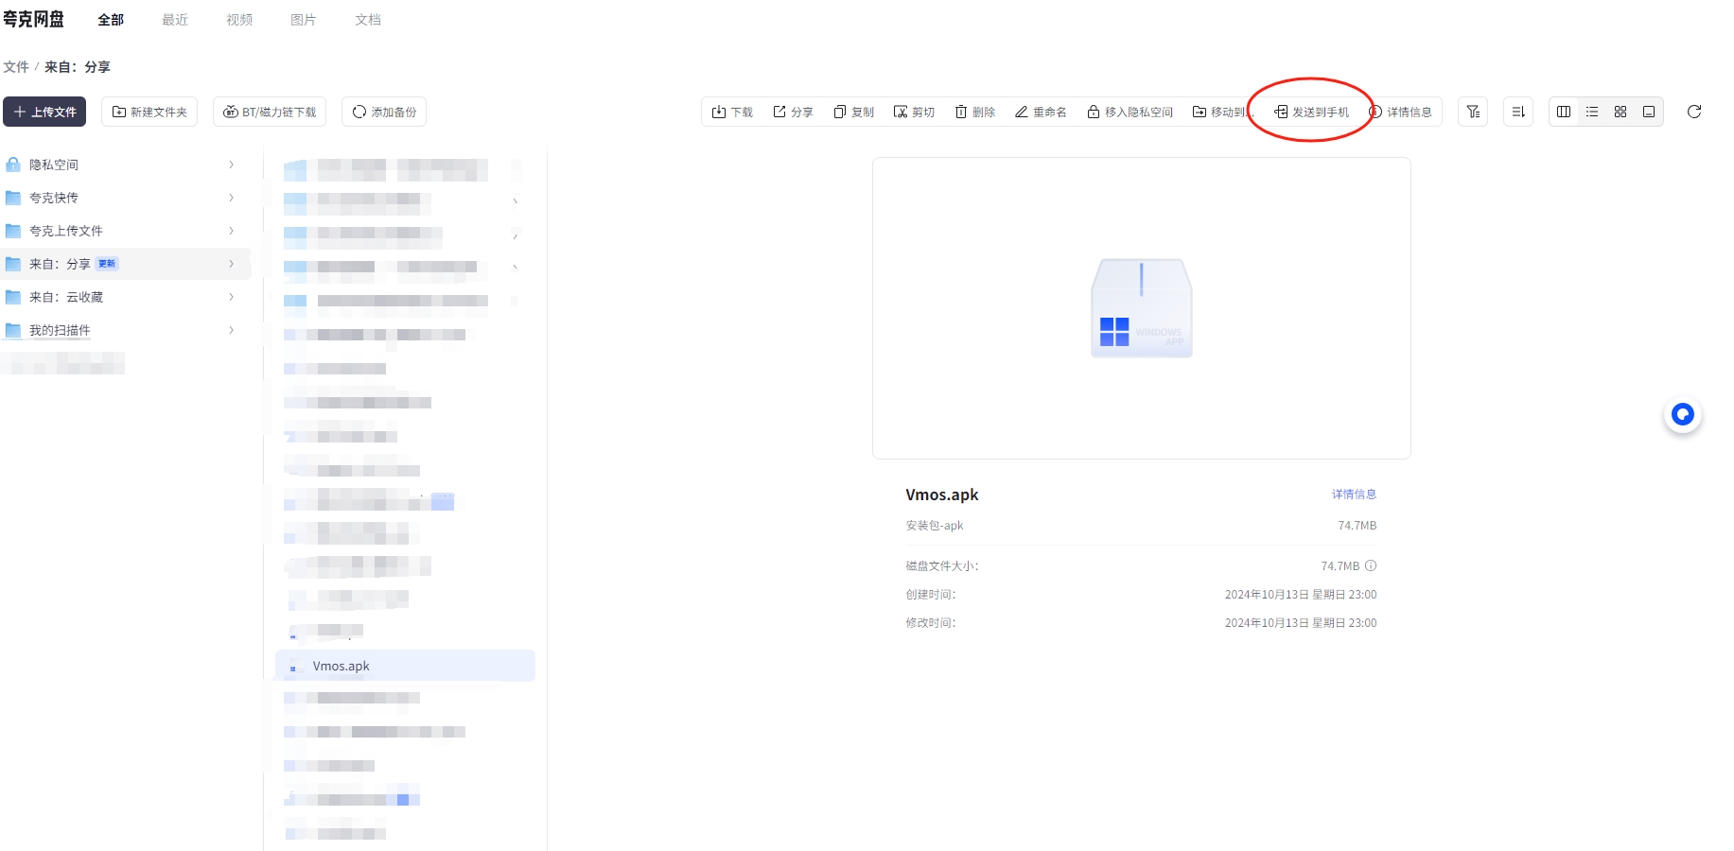
Task: Select Vmos.apk in the file list
Action: click(x=342, y=666)
